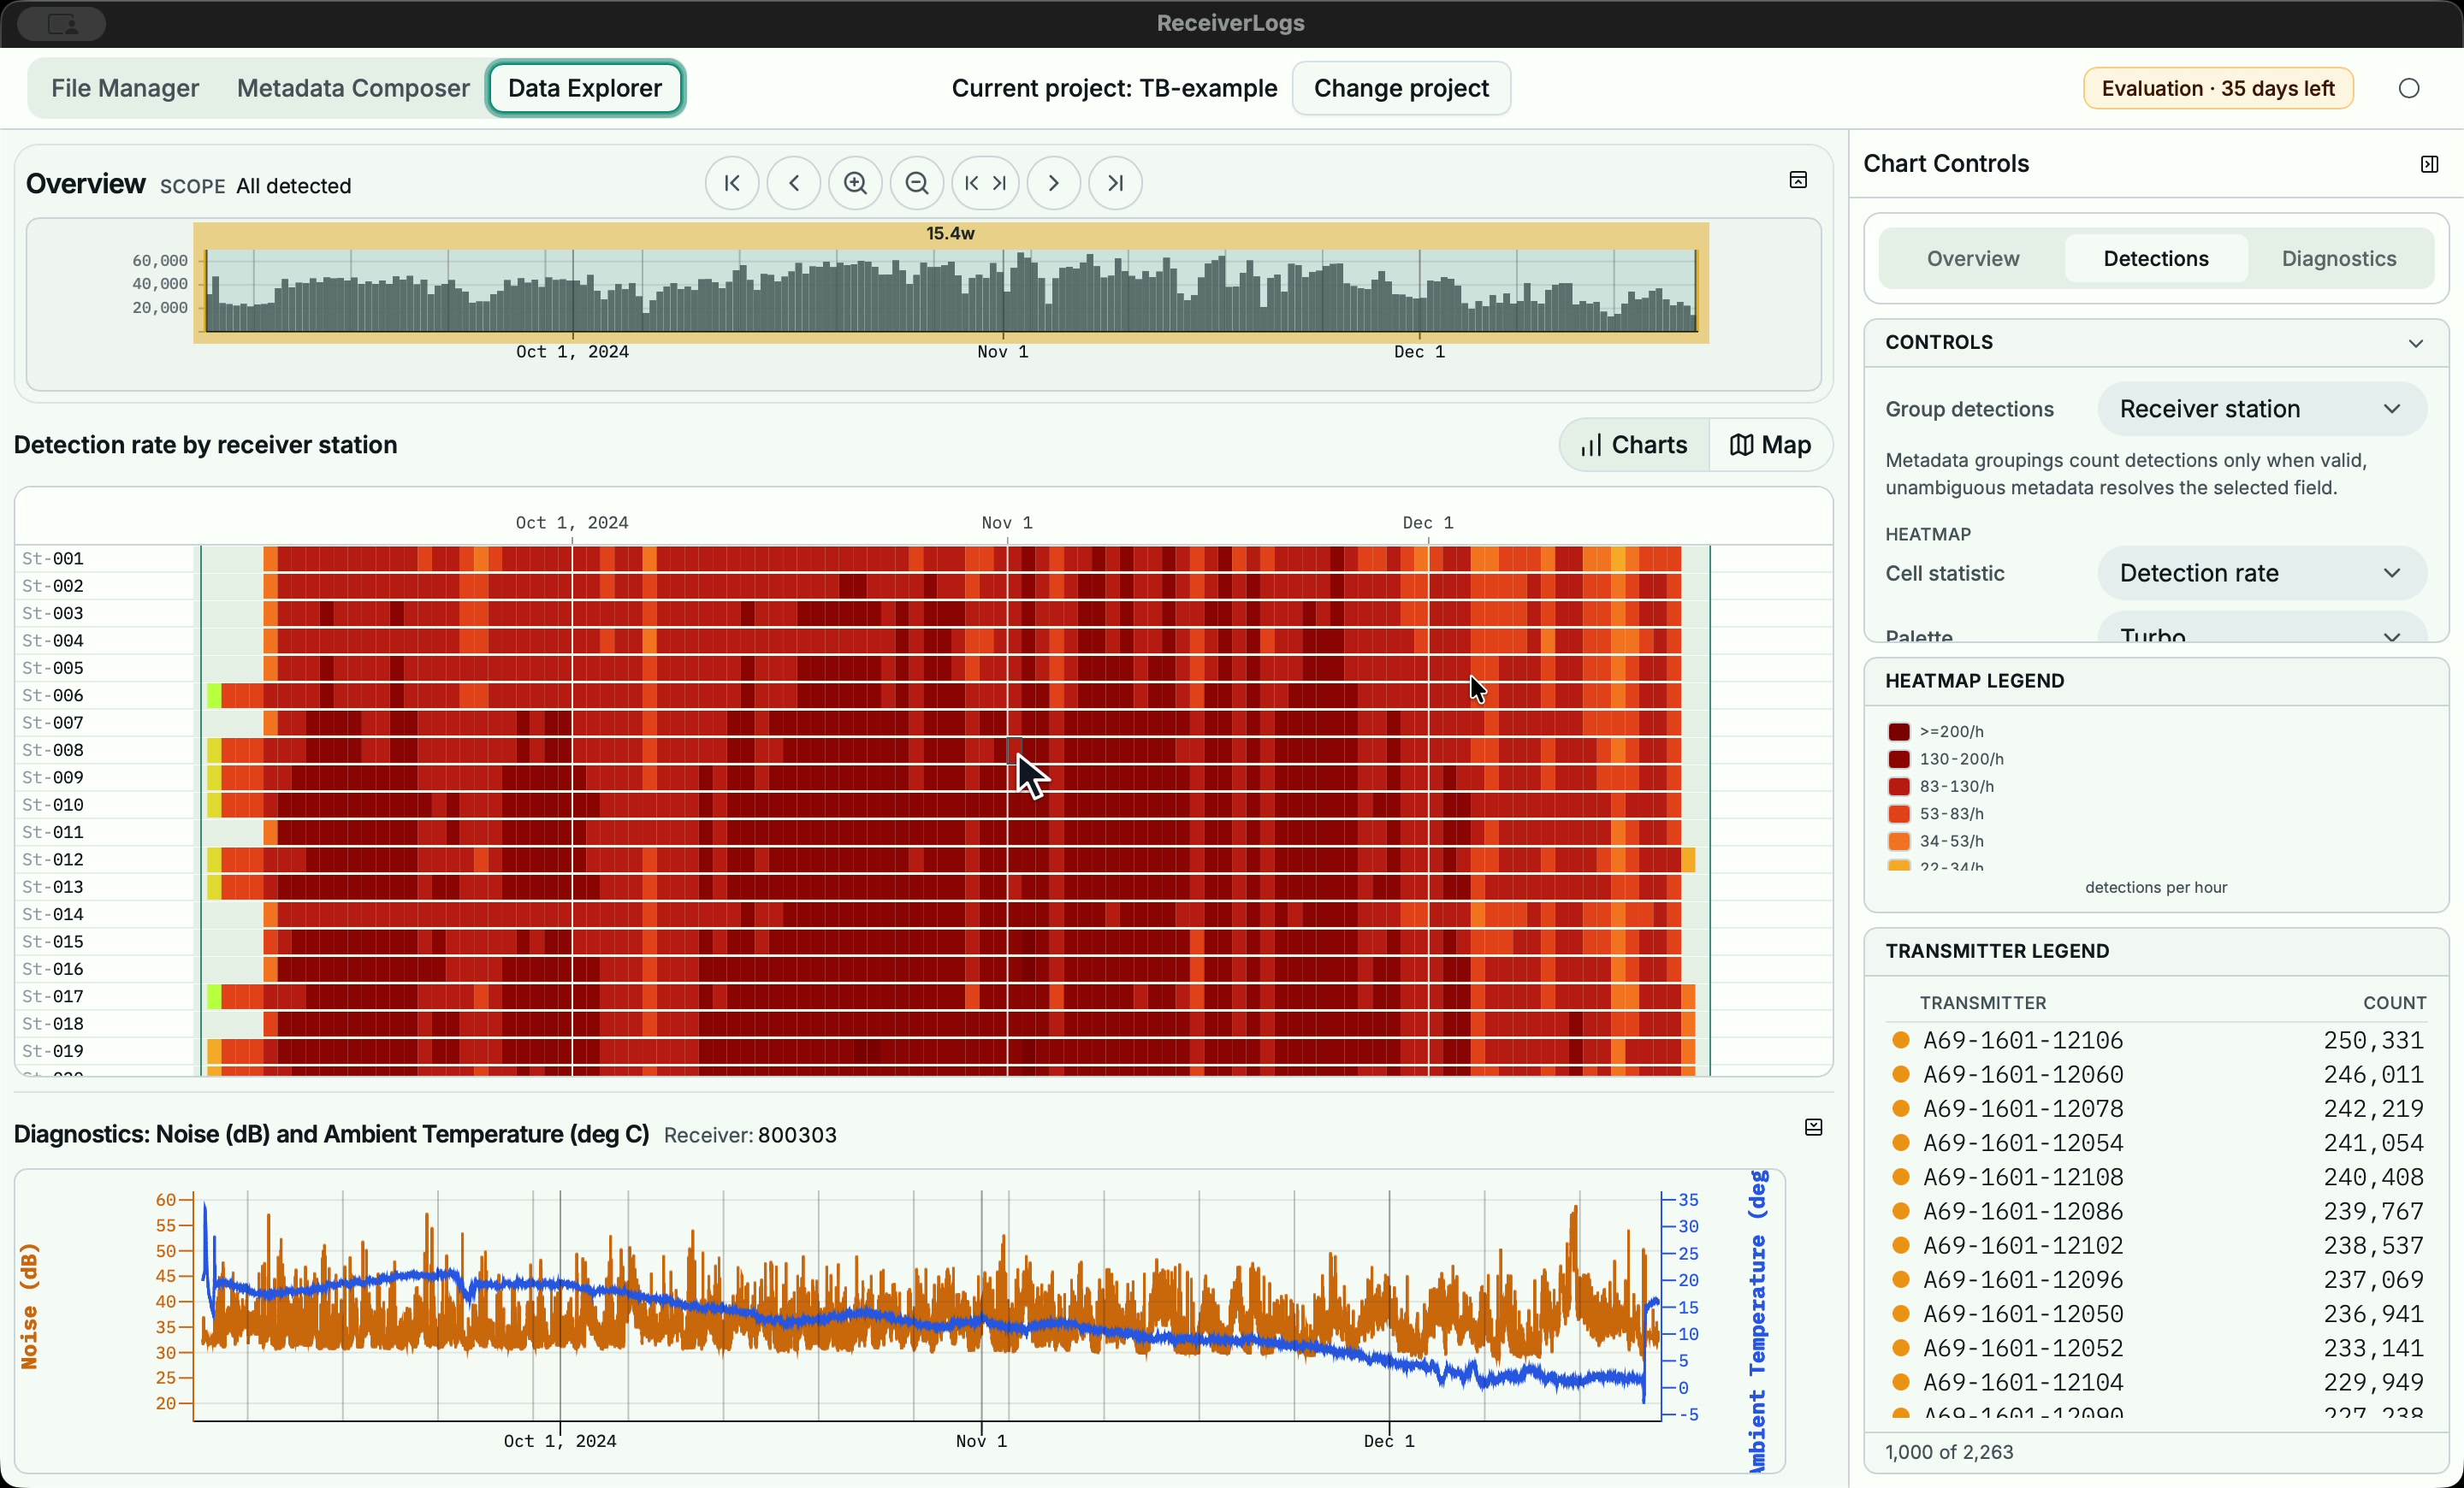This screenshot has height=1488, width=2464.
Task: Step the timeline window backward
Action: [x=794, y=183]
